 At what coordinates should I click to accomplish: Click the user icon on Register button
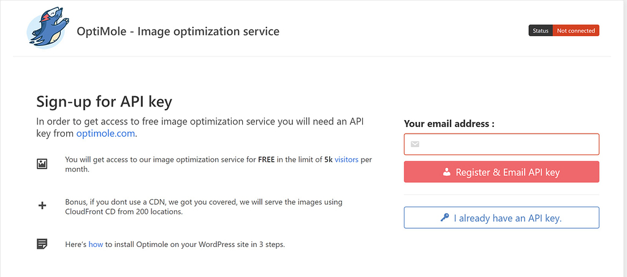pos(446,173)
